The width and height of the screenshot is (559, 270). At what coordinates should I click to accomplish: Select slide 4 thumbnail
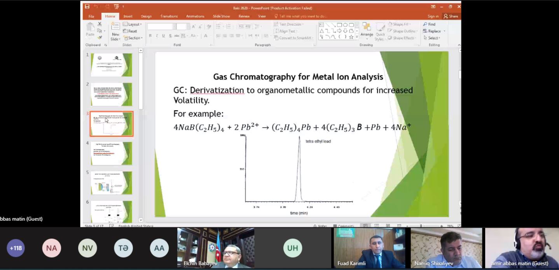click(112, 153)
